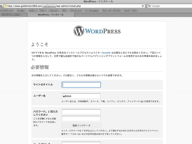192x144 pixels.
Task: Click the window title WordPress › インストール
Action: 98,1
